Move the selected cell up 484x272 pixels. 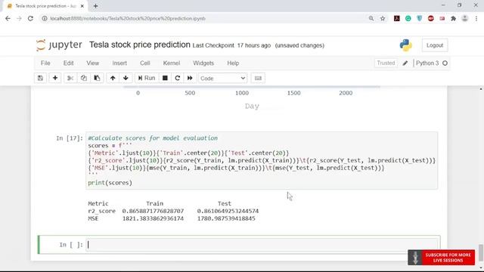(113, 78)
